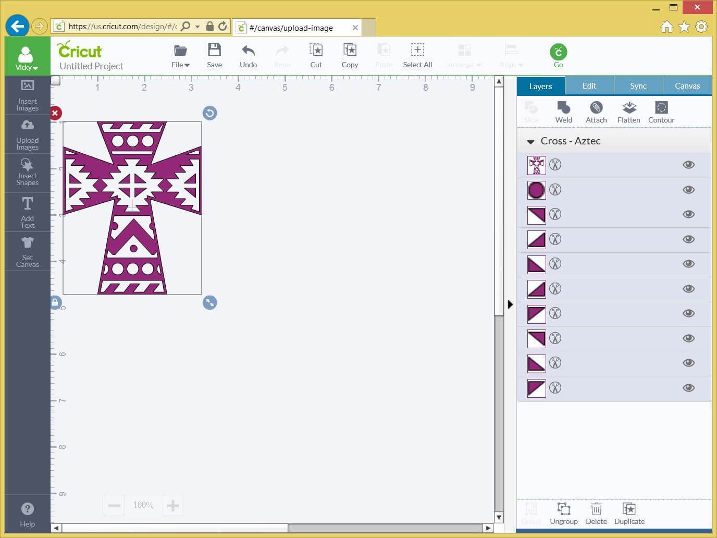
Task: Collapse the Cross - Aztec layer group
Action: coord(530,142)
